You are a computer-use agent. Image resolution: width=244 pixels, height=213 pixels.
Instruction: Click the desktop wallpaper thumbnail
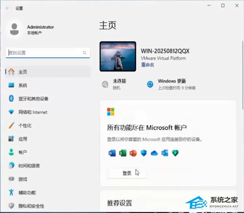118,57
